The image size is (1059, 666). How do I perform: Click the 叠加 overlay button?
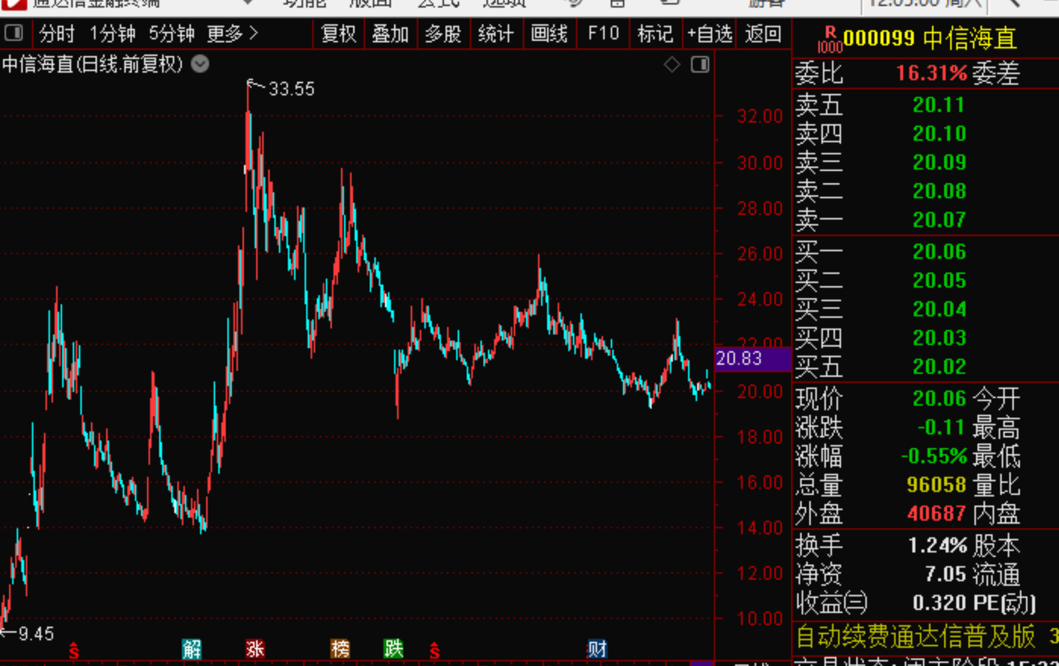pos(390,34)
